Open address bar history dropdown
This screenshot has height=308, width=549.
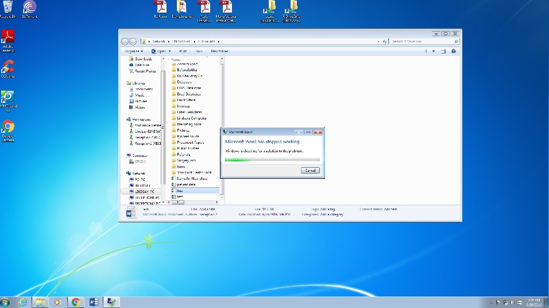(x=378, y=41)
